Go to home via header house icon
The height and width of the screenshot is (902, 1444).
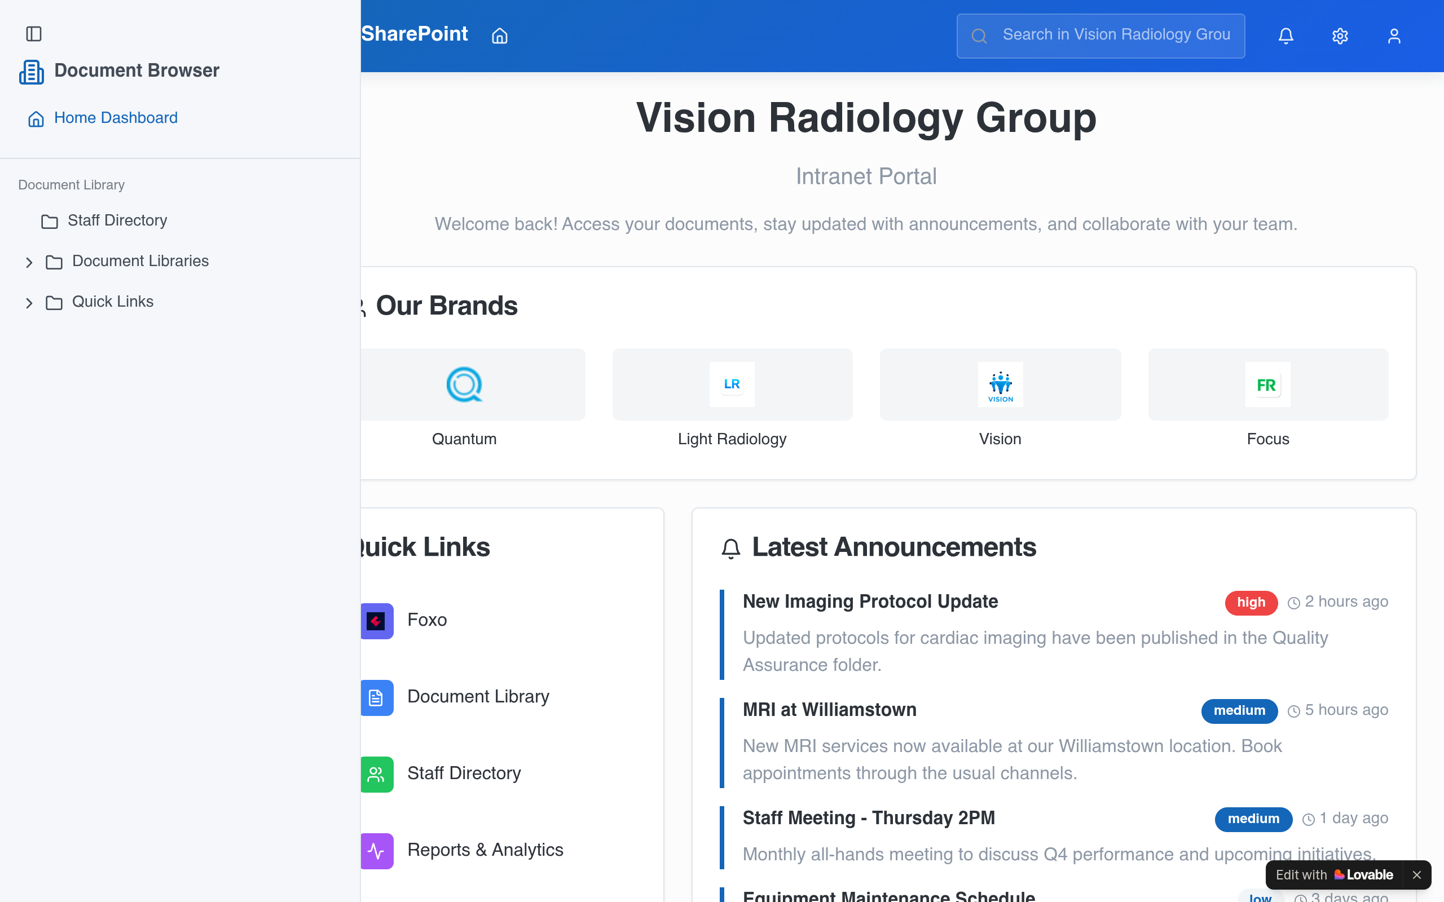499,36
